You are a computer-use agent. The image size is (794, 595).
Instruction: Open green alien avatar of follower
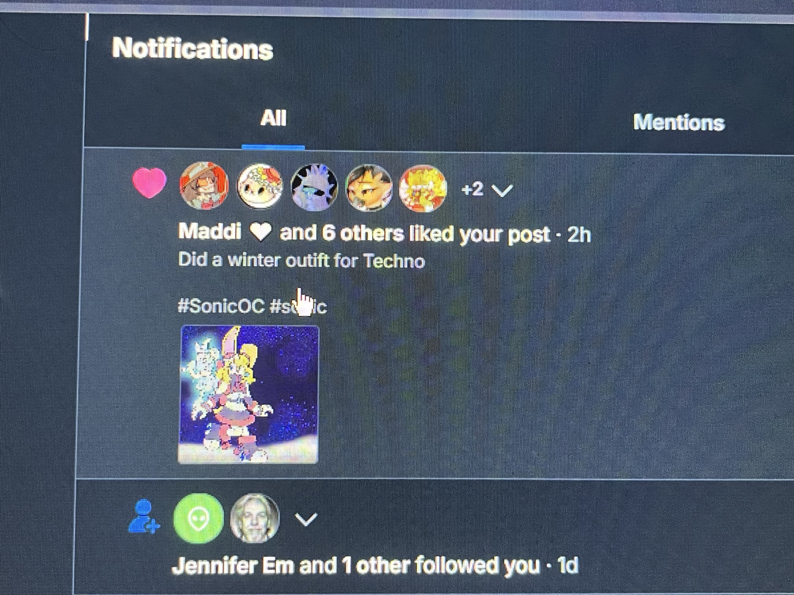[198, 518]
